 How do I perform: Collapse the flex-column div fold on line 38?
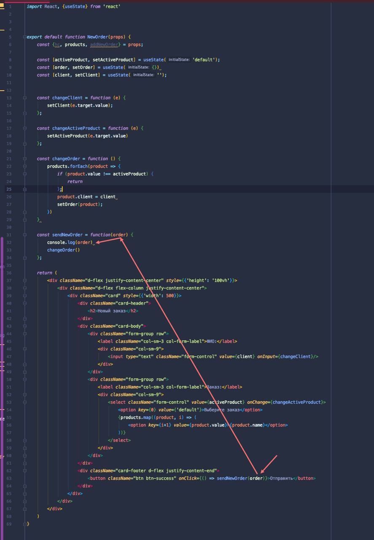(25, 288)
